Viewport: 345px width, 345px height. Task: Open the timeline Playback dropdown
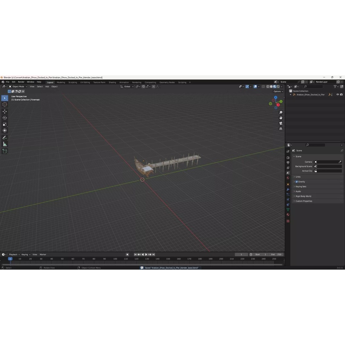pyautogui.click(x=14, y=255)
